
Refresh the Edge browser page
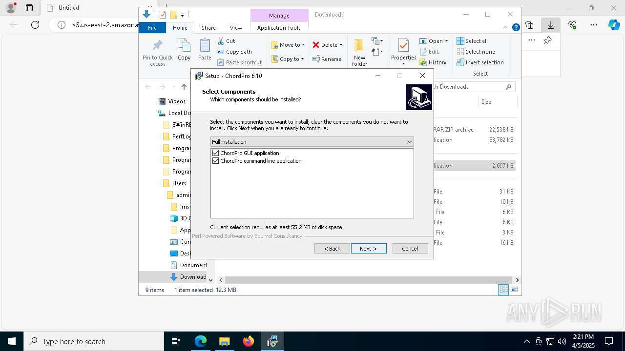(35, 25)
